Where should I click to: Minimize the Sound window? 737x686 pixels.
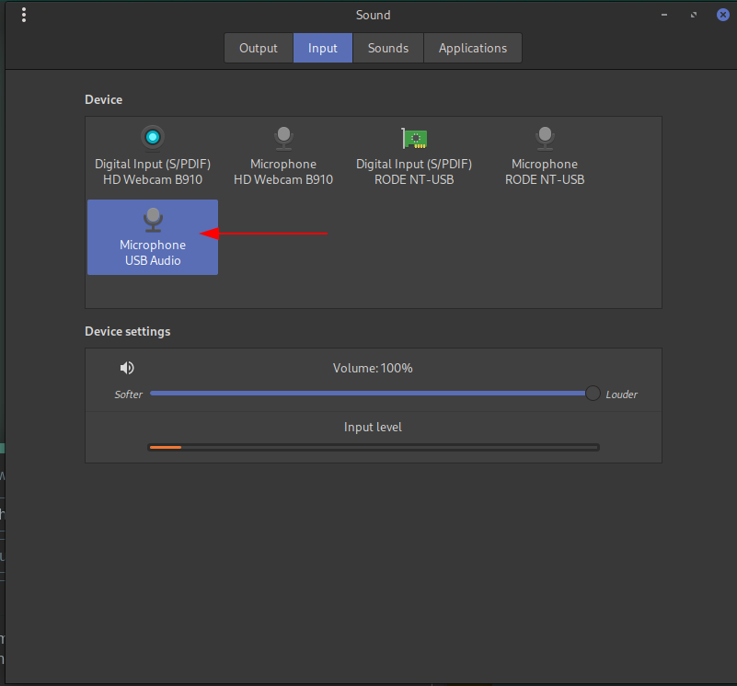tap(664, 15)
